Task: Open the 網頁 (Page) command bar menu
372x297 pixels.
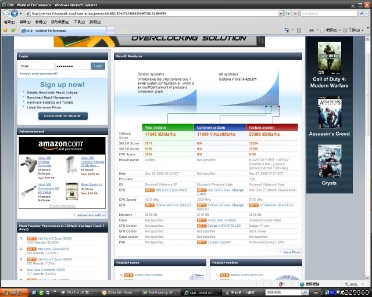Action: 330,30
